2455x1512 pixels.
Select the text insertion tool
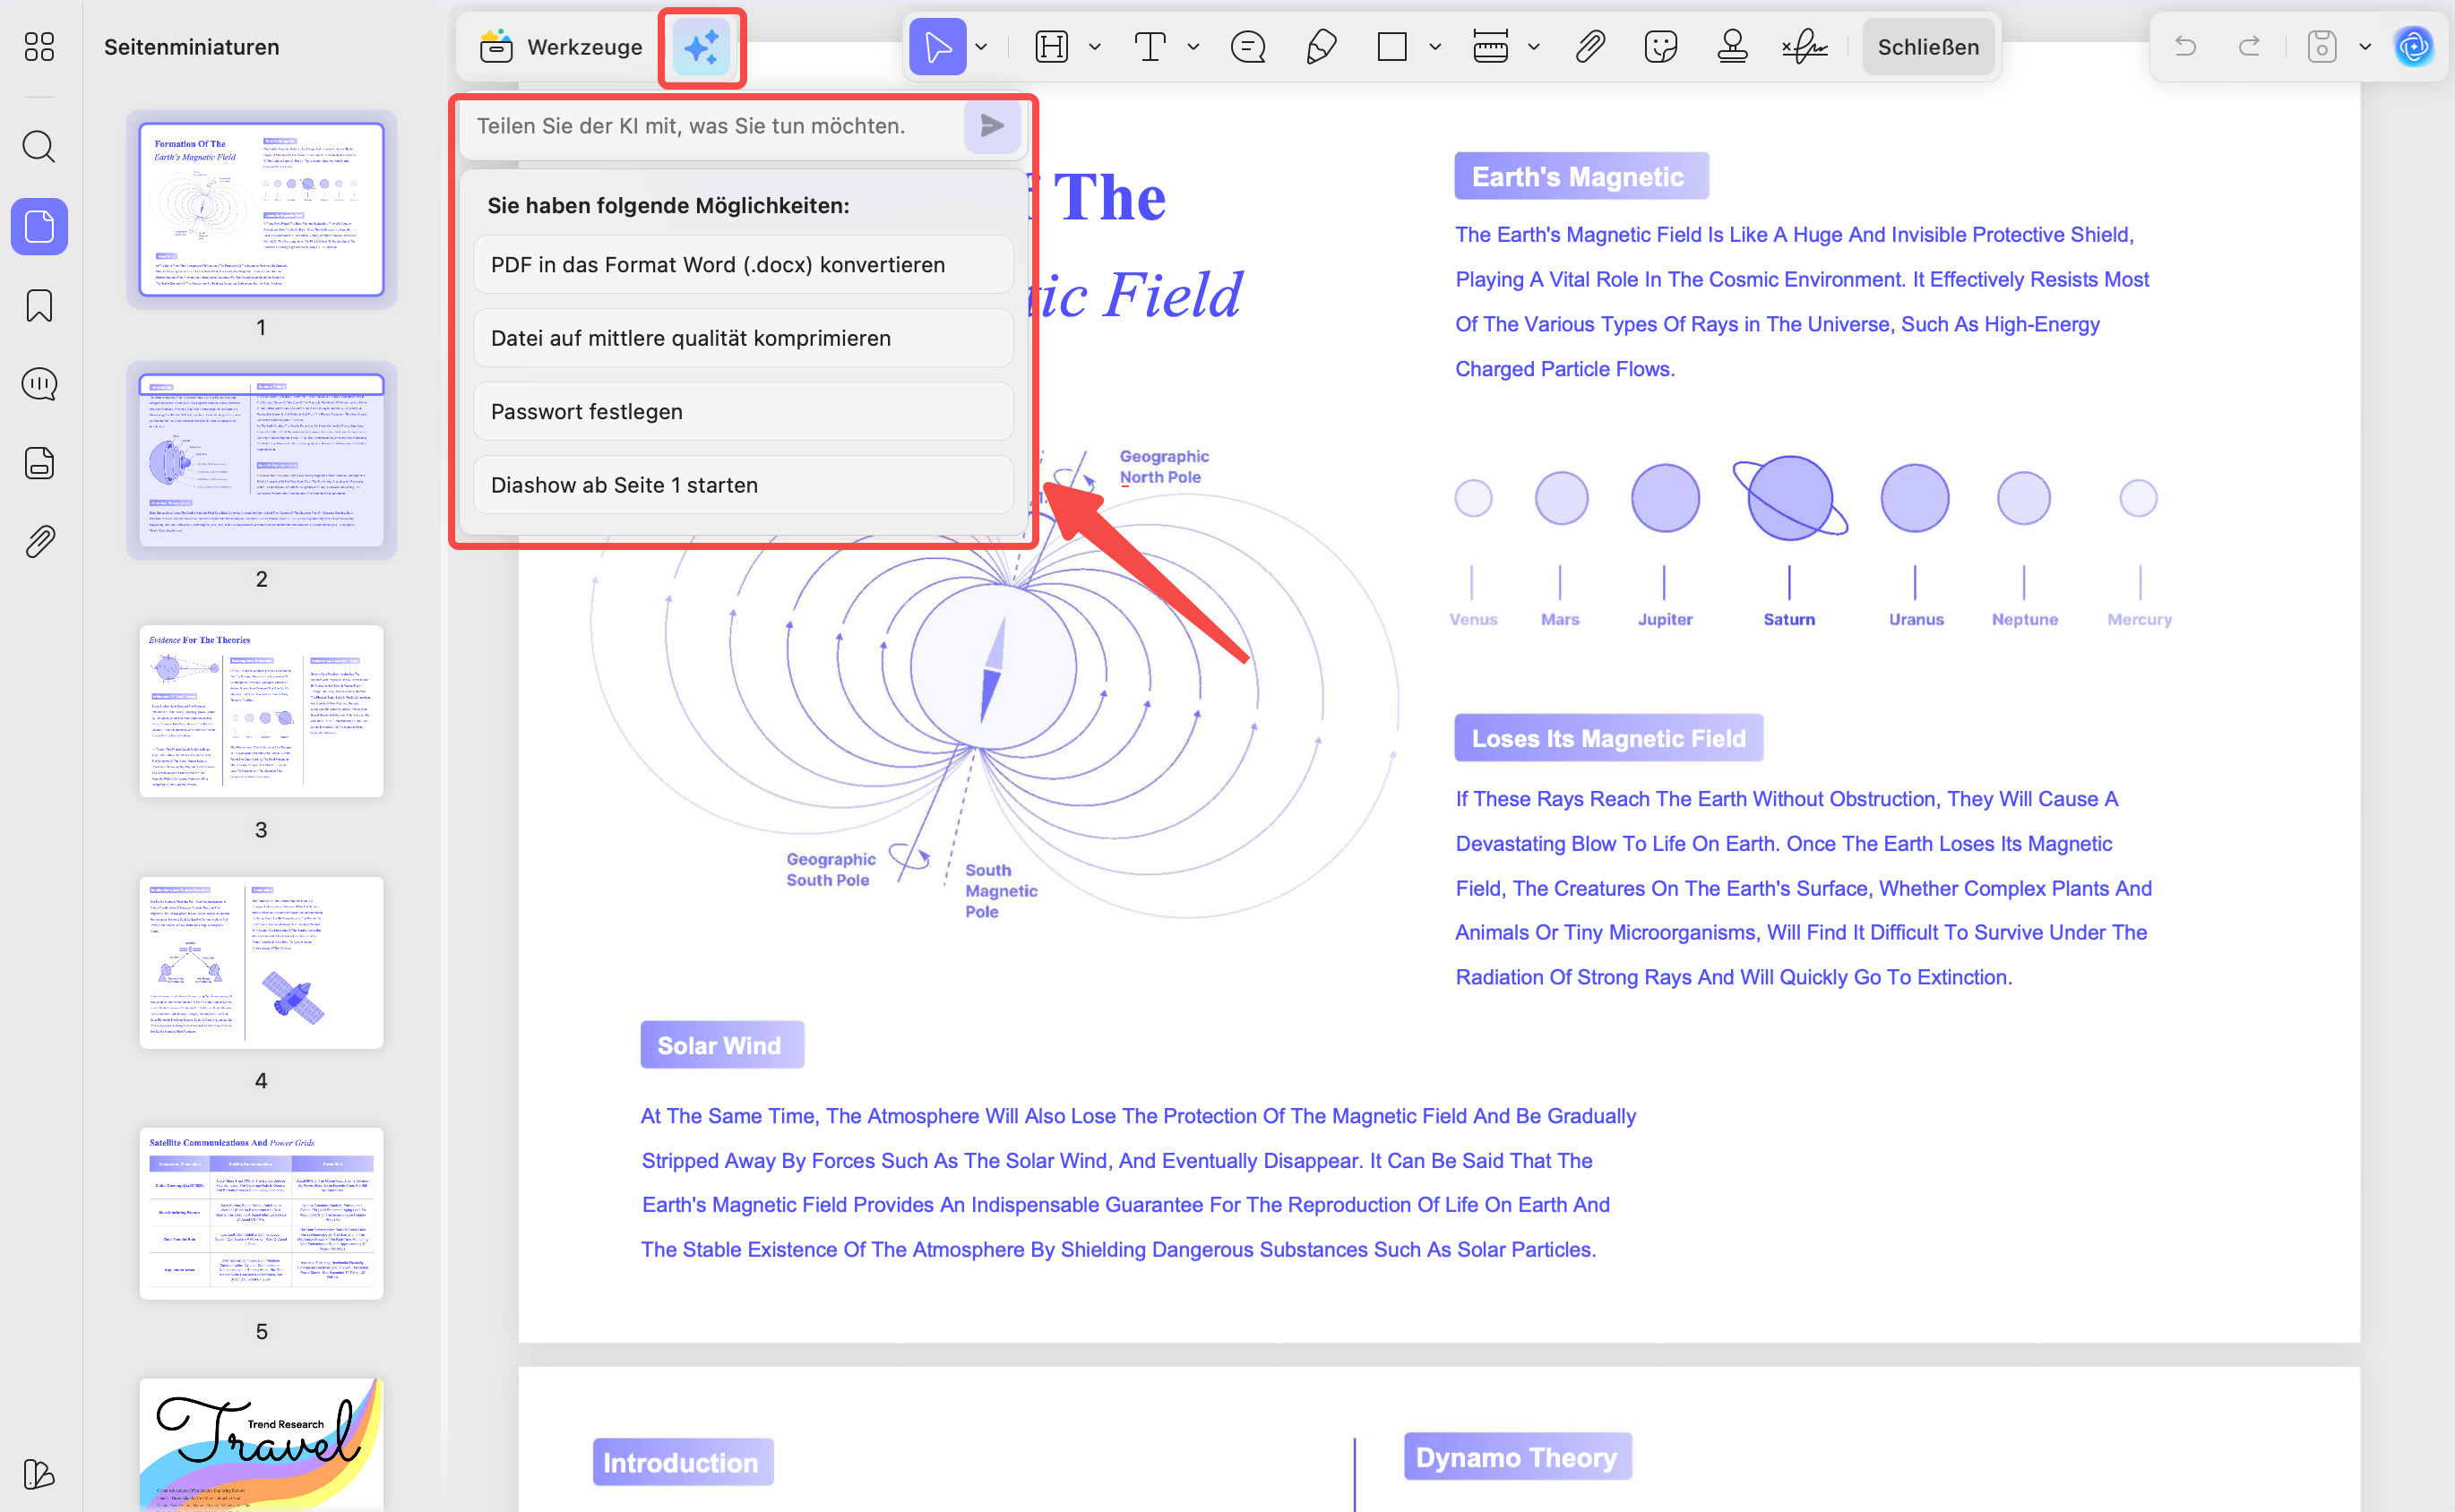[x=1152, y=46]
